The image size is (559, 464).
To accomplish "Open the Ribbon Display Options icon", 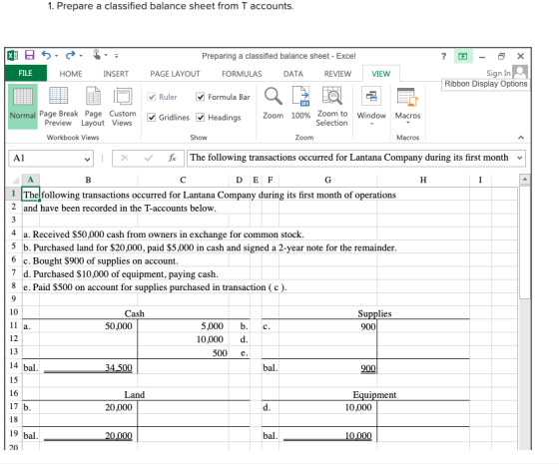I will point(463,56).
